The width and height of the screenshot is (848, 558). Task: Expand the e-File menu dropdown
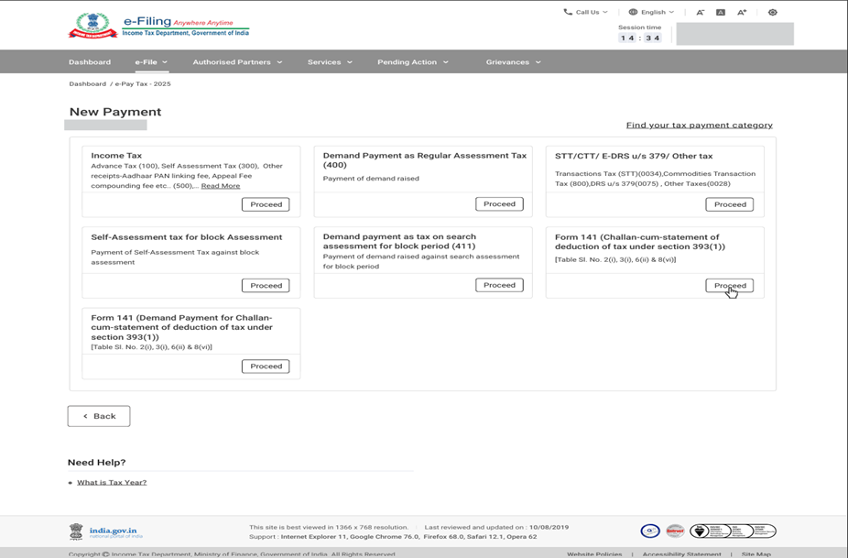pyautogui.click(x=151, y=62)
